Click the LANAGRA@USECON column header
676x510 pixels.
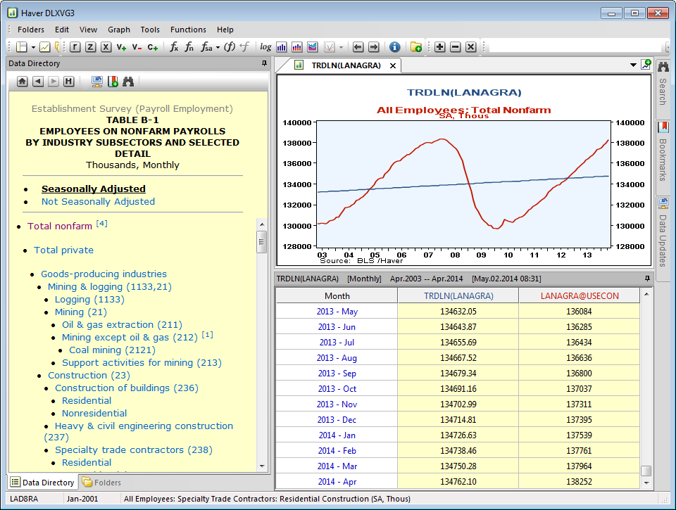(580, 296)
